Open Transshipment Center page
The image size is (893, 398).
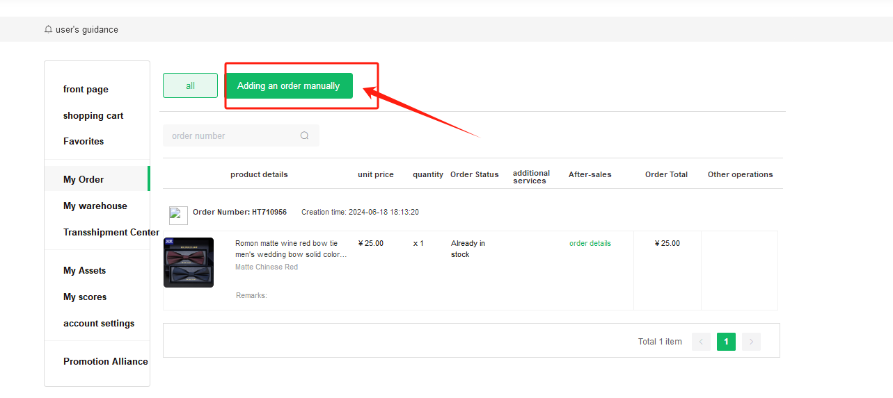coord(111,232)
